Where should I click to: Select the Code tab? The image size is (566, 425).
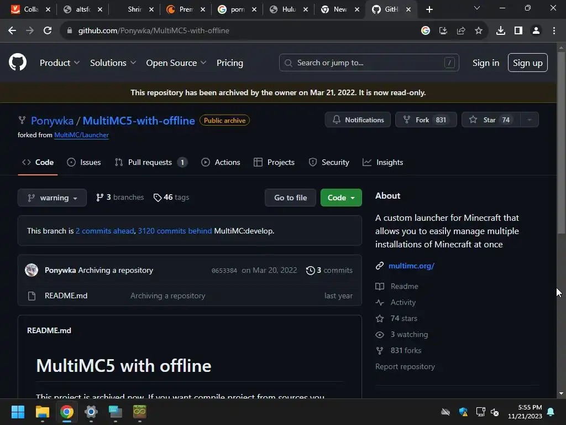[38, 163]
